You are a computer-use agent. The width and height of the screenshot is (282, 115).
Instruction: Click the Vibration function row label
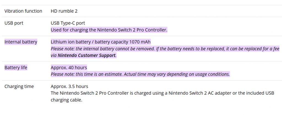coord(23,11)
